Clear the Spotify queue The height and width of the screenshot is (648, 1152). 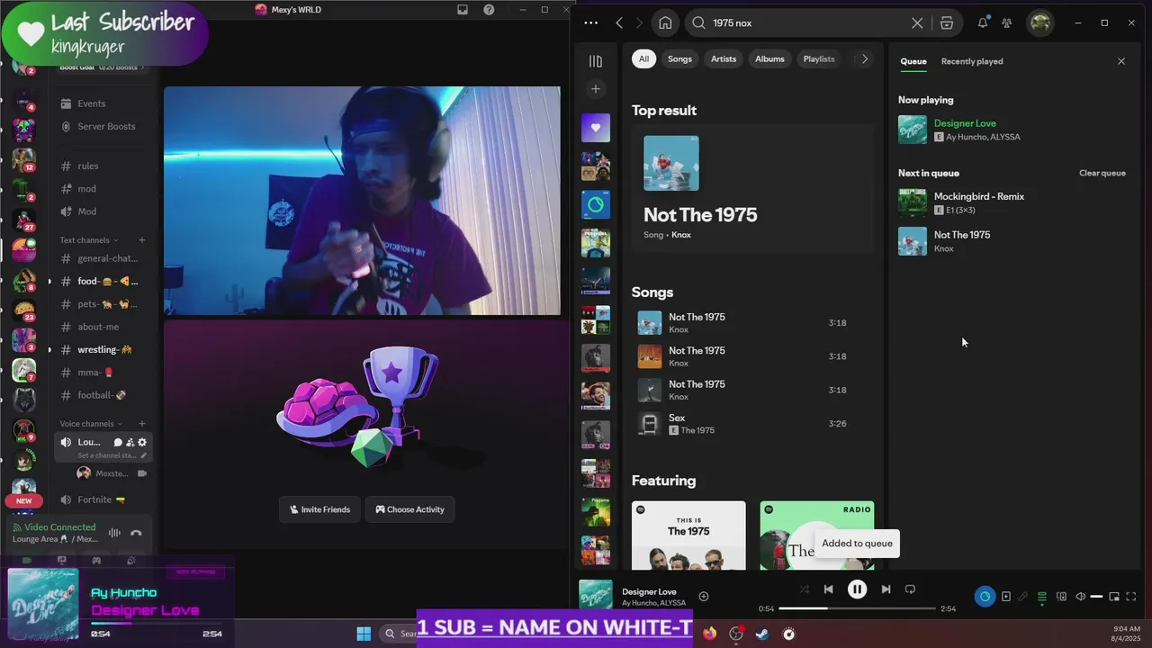pyautogui.click(x=1102, y=173)
